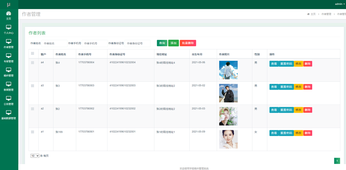Click the 新闻管理 monitor icon
The width and height of the screenshot is (346, 170).
pyautogui.click(x=9, y=84)
